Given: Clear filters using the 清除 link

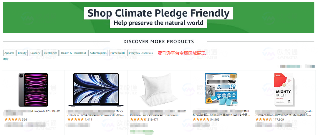Looking at the screenshot, I should [x=6, y=59].
